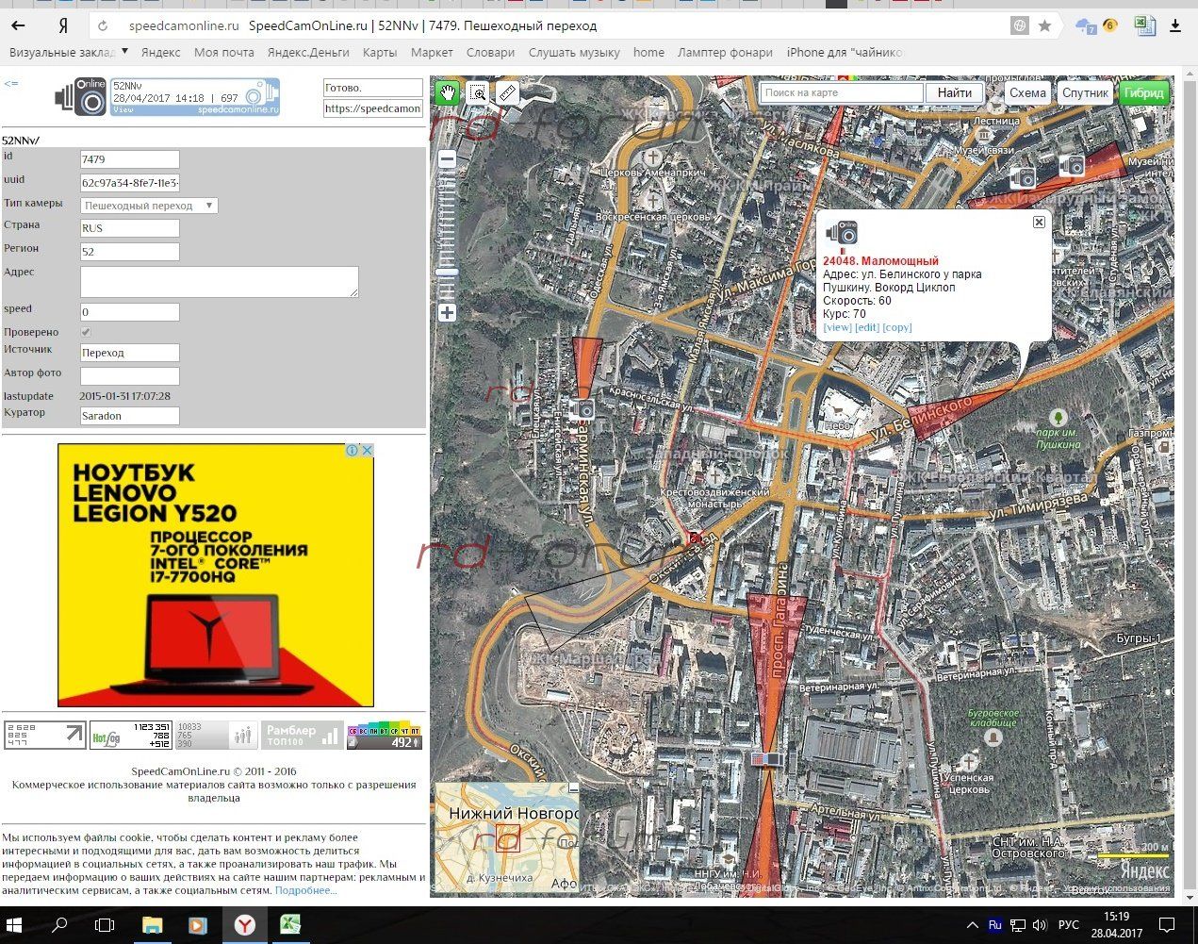Select the ruler distance measuring tool

(x=507, y=92)
